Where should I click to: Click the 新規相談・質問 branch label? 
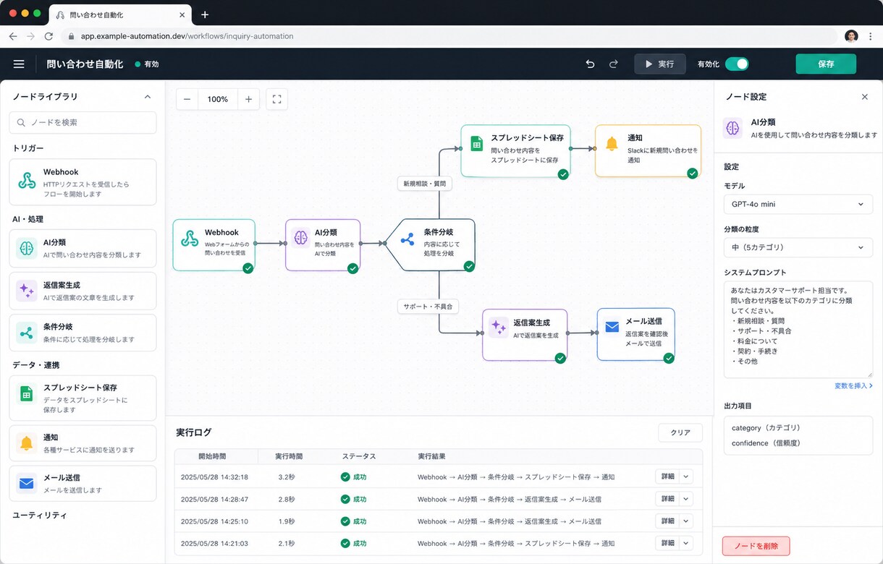[x=425, y=184]
